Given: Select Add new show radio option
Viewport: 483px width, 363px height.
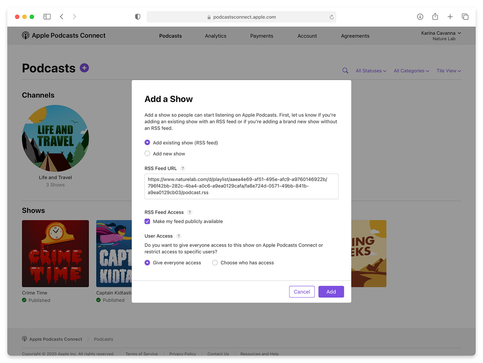Looking at the screenshot, I should pyautogui.click(x=147, y=153).
